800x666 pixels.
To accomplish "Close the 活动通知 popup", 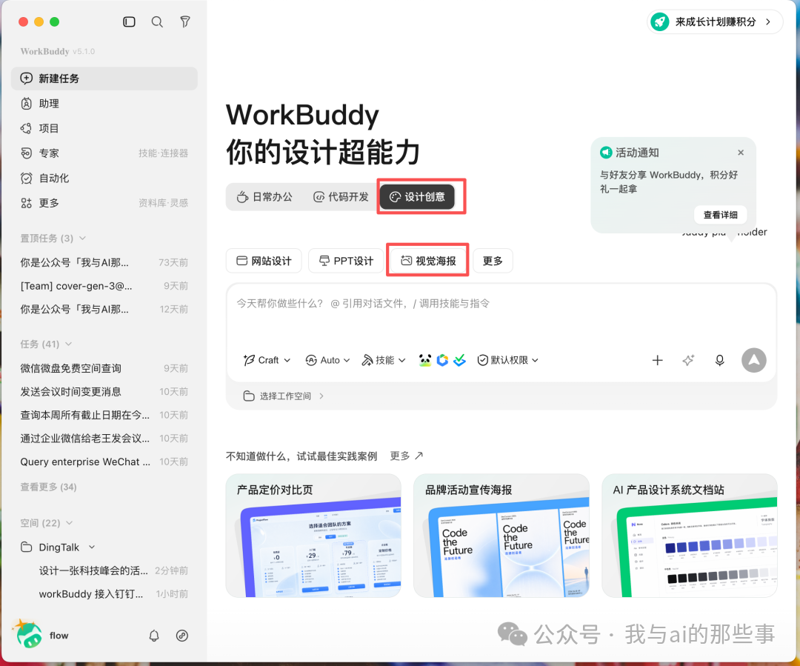I will coord(741,153).
